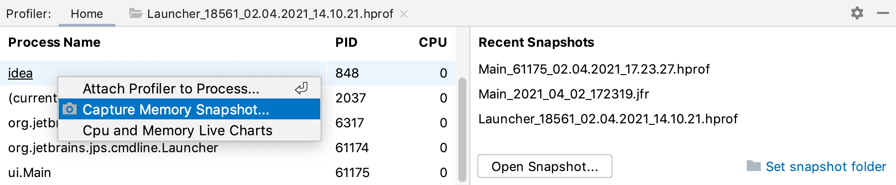
Task: Close the Launcher hprof tab
Action: pyautogui.click(x=404, y=14)
